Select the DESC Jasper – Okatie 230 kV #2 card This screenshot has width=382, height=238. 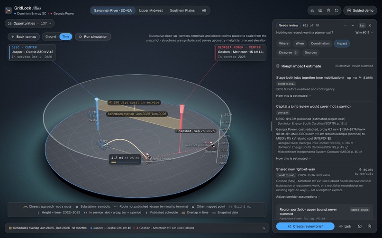point(32,52)
